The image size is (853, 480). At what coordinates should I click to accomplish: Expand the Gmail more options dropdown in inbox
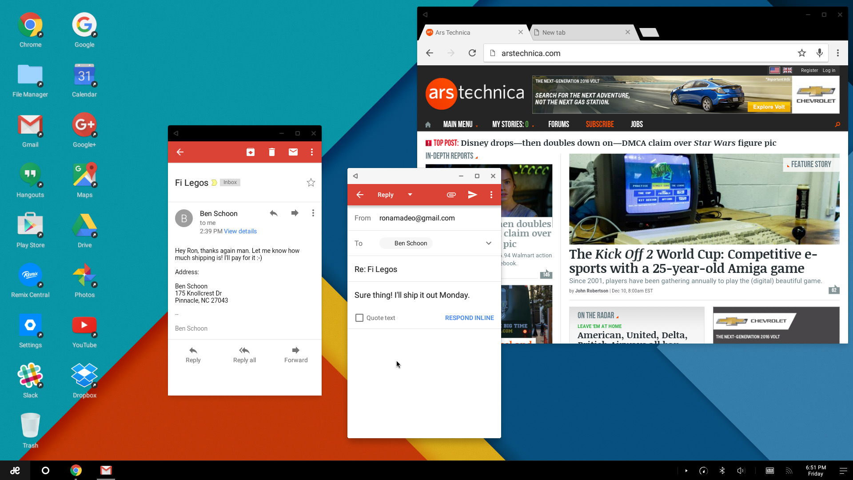pyautogui.click(x=312, y=152)
